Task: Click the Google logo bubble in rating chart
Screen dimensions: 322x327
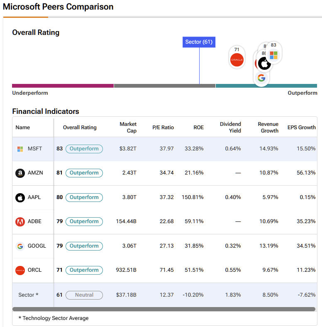Action: tap(261, 78)
